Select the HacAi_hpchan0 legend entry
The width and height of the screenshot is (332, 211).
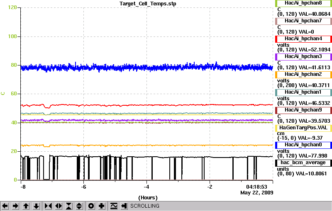click(x=303, y=145)
